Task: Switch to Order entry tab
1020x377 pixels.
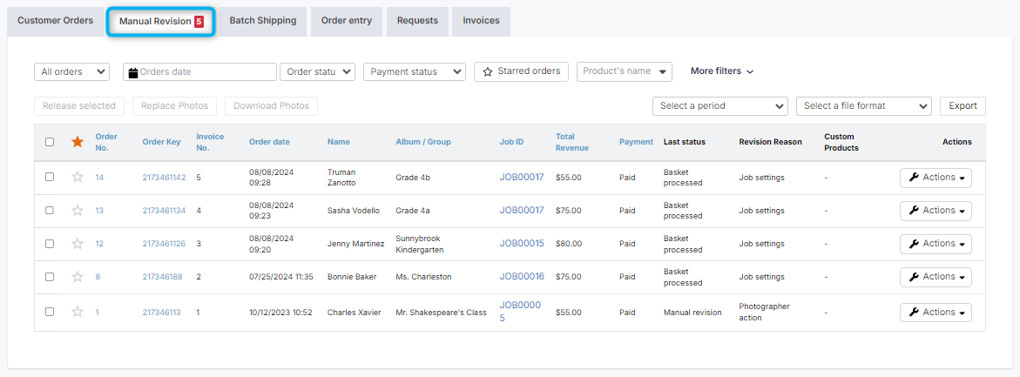Action: [347, 21]
